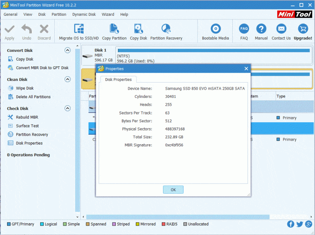The height and width of the screenshot is (235, 315).
Task: Click the 0 Operations Pending text
Action: (x=28, y=155)
